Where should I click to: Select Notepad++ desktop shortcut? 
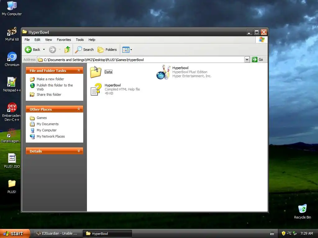click(x=12, y=85)
